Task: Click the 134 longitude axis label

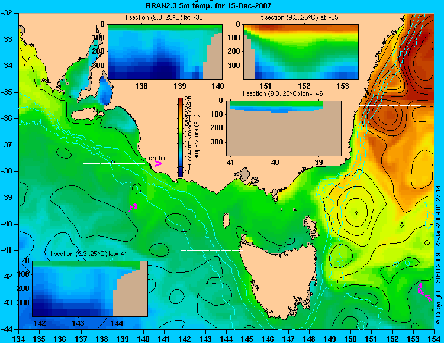Action: point(19,339)
